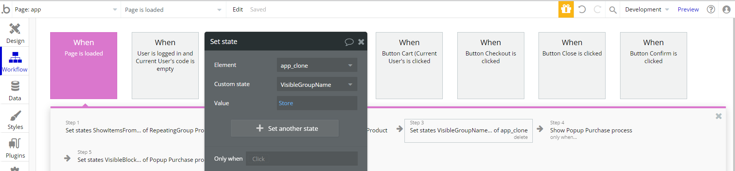This screenshot has width=735, height=171.
Task: Open the Edit menu
Action: pos(237,9)
